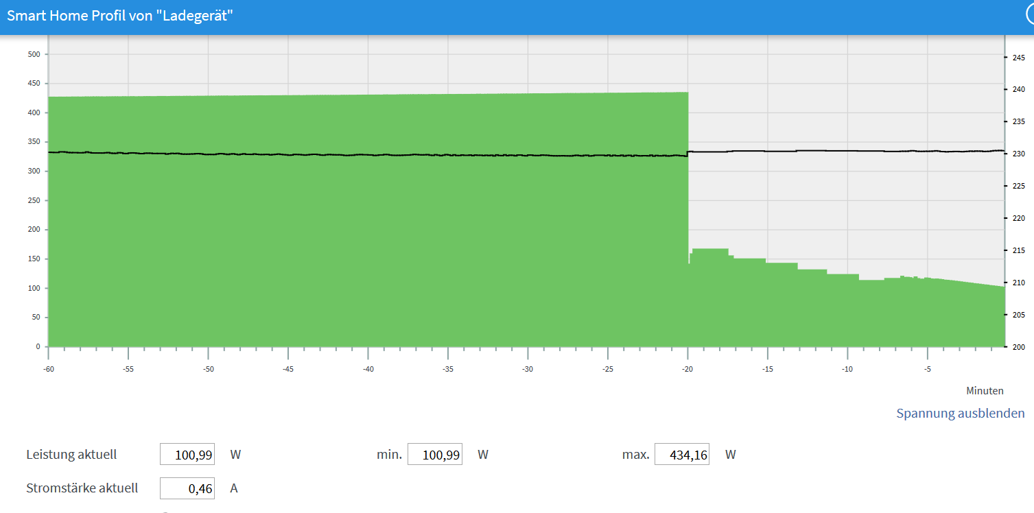Click the max. power field showing 434,16
Viewport: 1034px width, 513px height.
tap(681, 454)
